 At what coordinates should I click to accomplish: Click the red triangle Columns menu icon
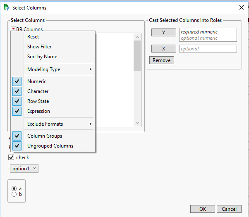tap(13, 29)
